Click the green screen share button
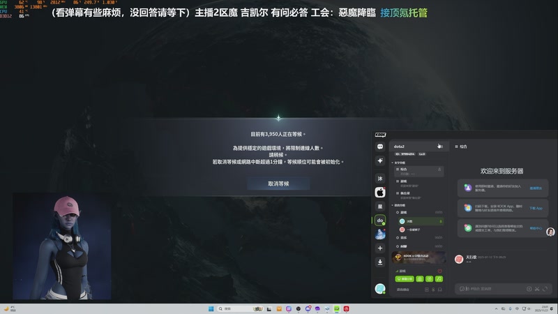The image size is (558, 314). tap(405, 278)
